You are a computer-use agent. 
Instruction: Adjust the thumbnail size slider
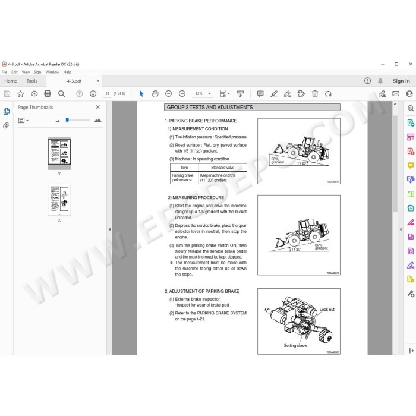[67, 120]
